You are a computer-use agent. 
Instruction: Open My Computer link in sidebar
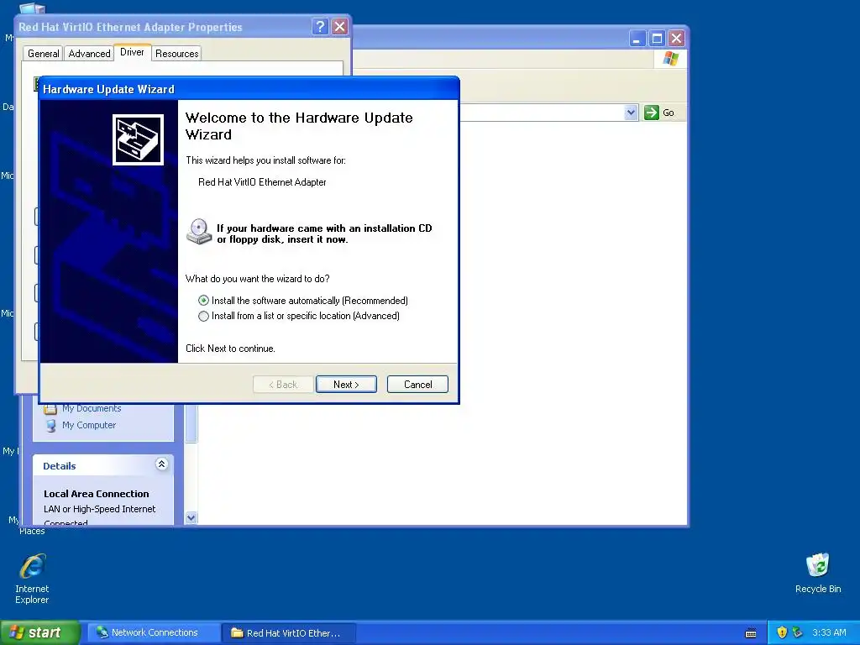click(89, 425)
